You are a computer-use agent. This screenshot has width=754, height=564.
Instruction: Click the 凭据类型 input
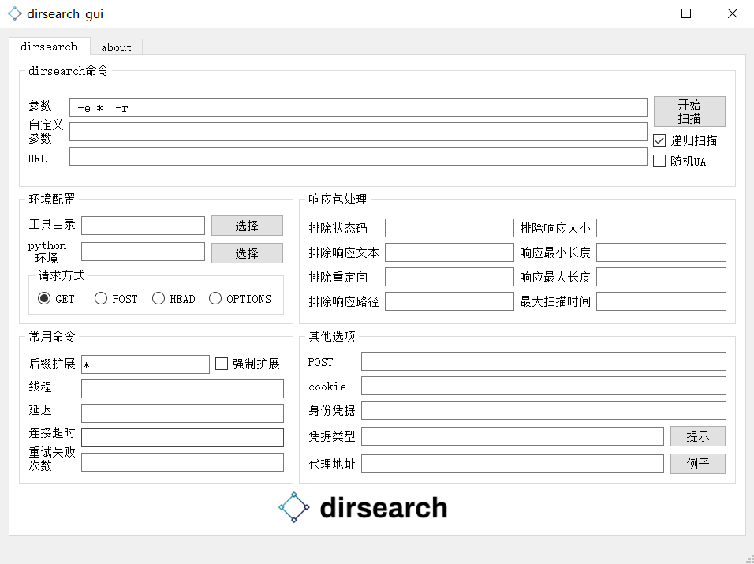pyautogui.click(x=513, y=436)
